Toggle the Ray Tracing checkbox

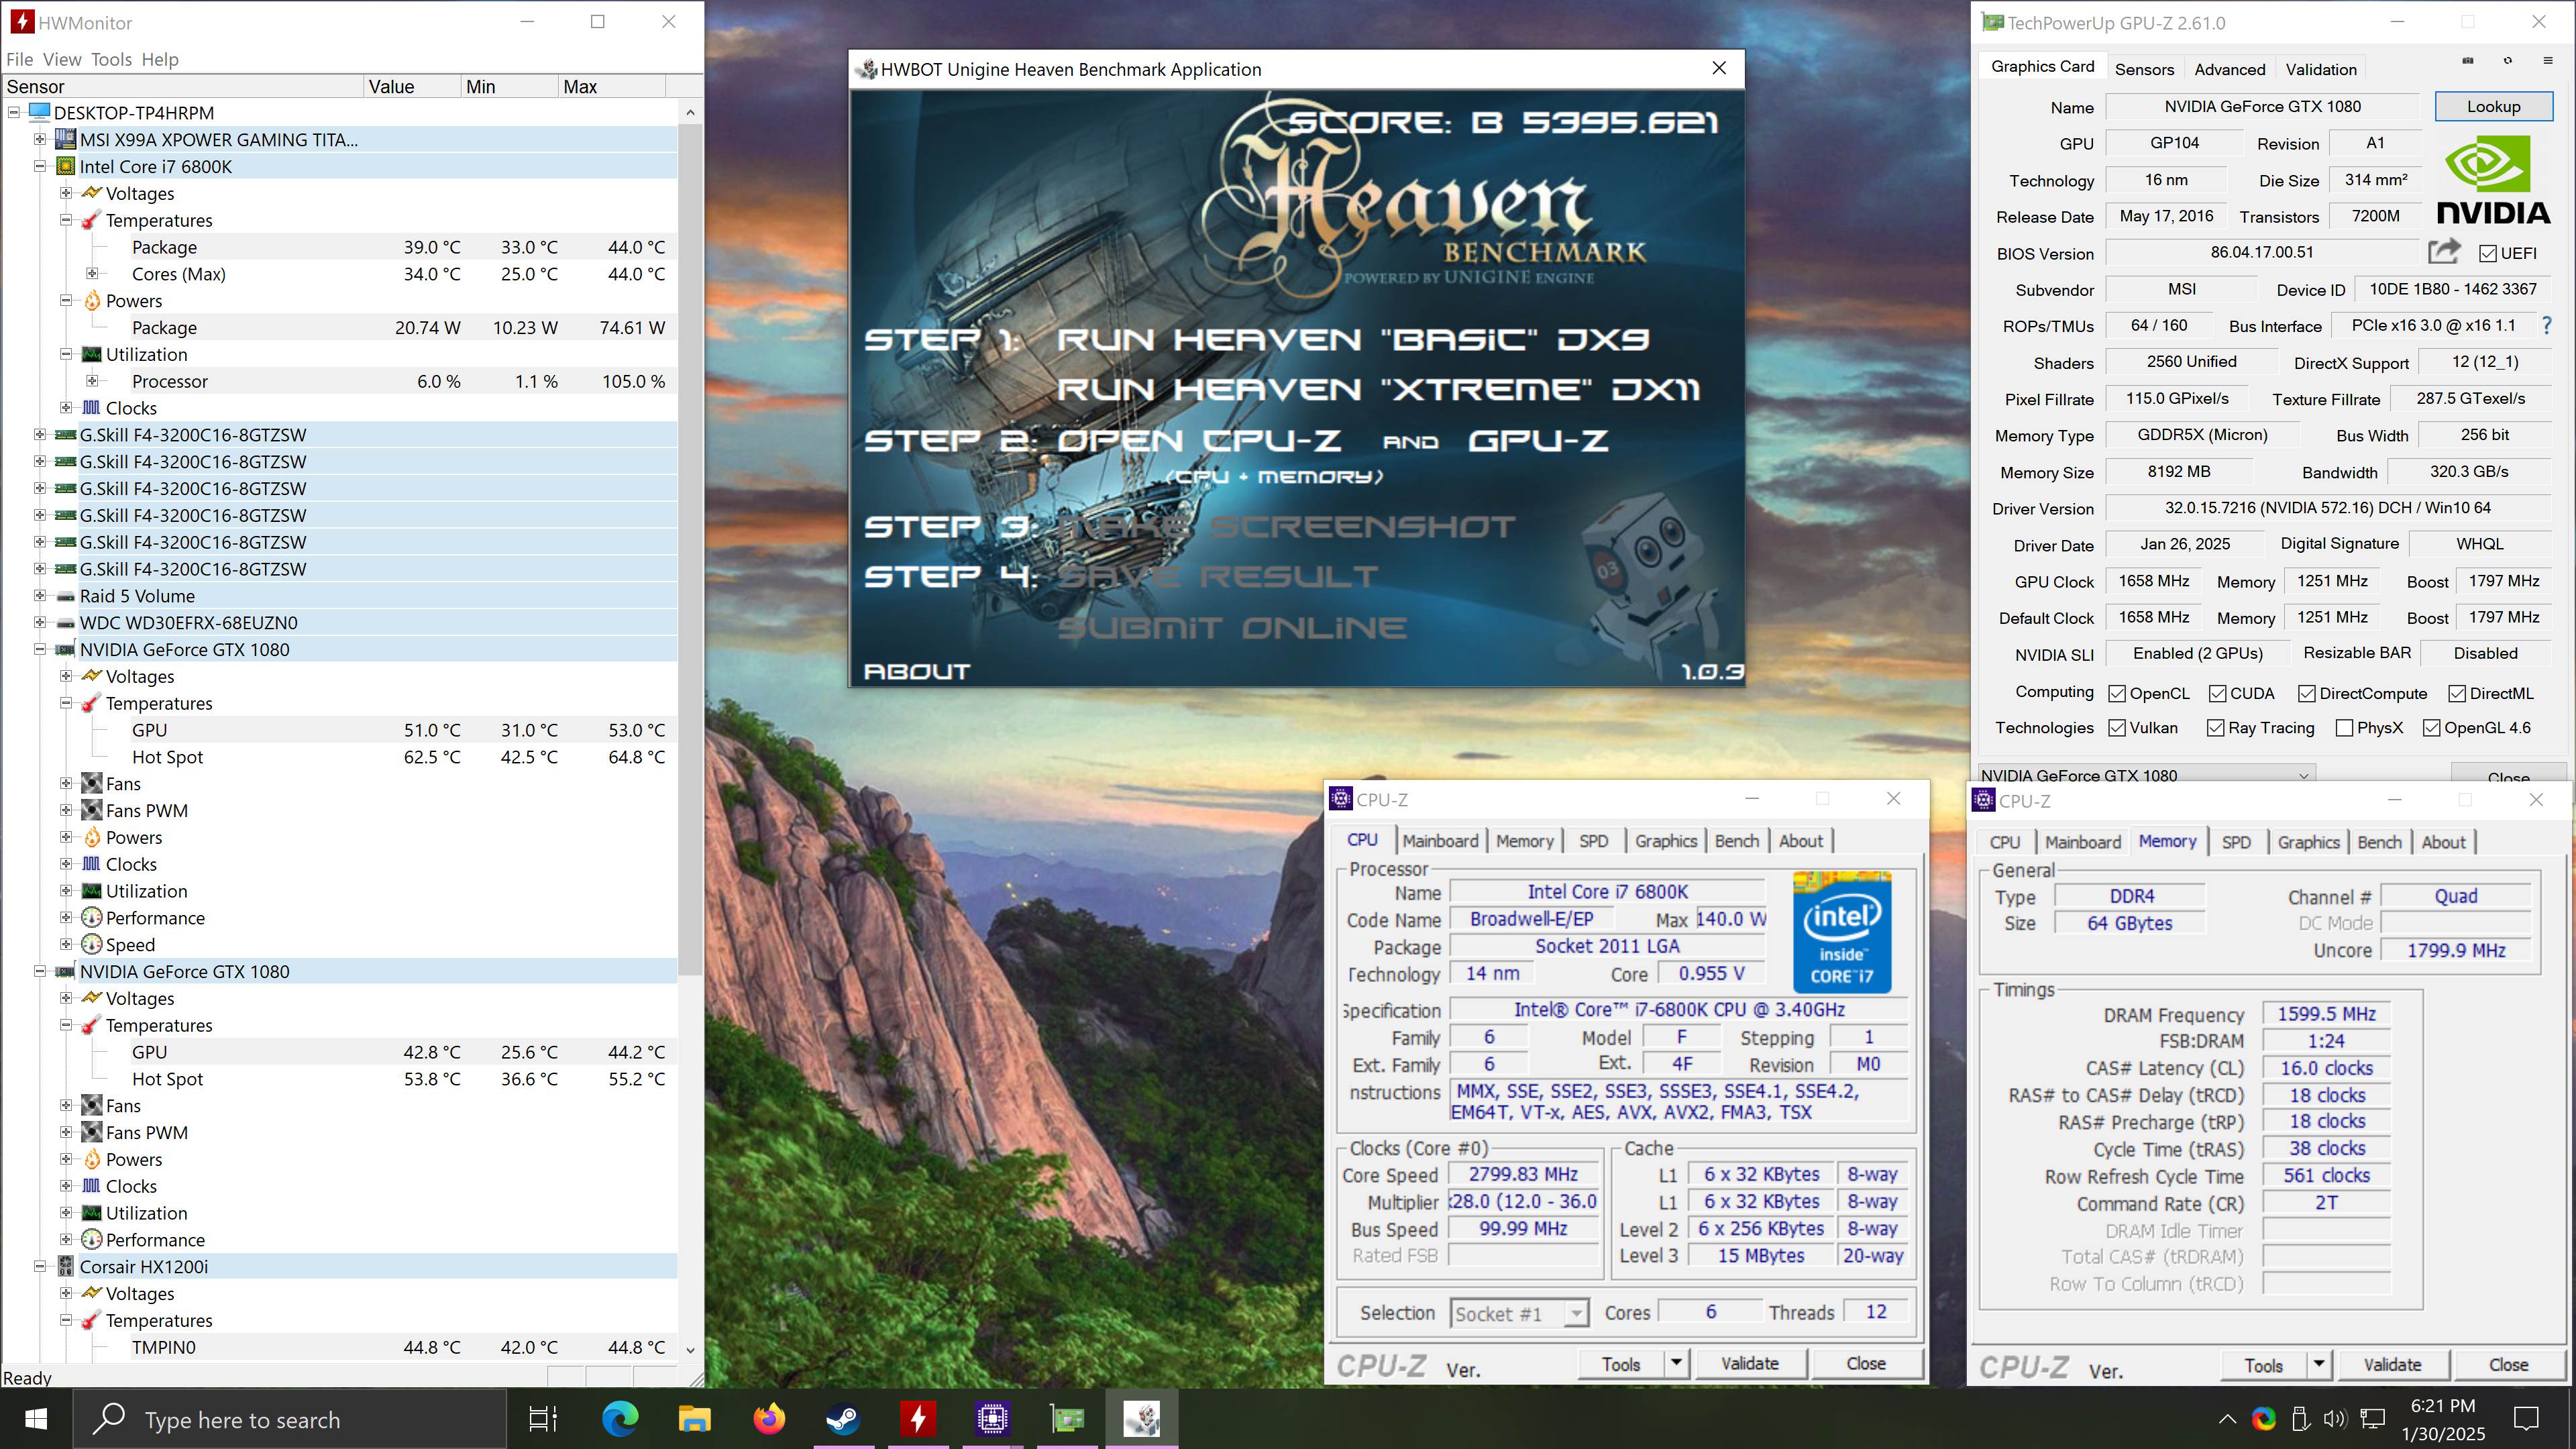coord(2216,728)
